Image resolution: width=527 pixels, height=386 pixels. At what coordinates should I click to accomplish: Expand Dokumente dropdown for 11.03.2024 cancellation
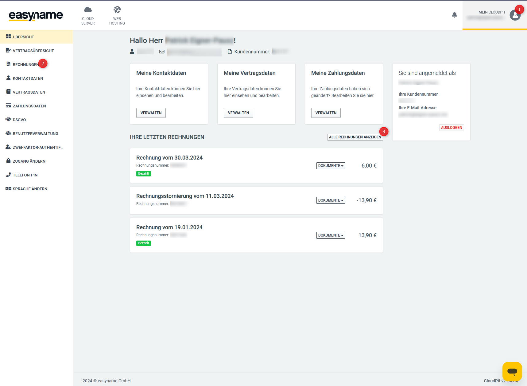tap(331, 200)
